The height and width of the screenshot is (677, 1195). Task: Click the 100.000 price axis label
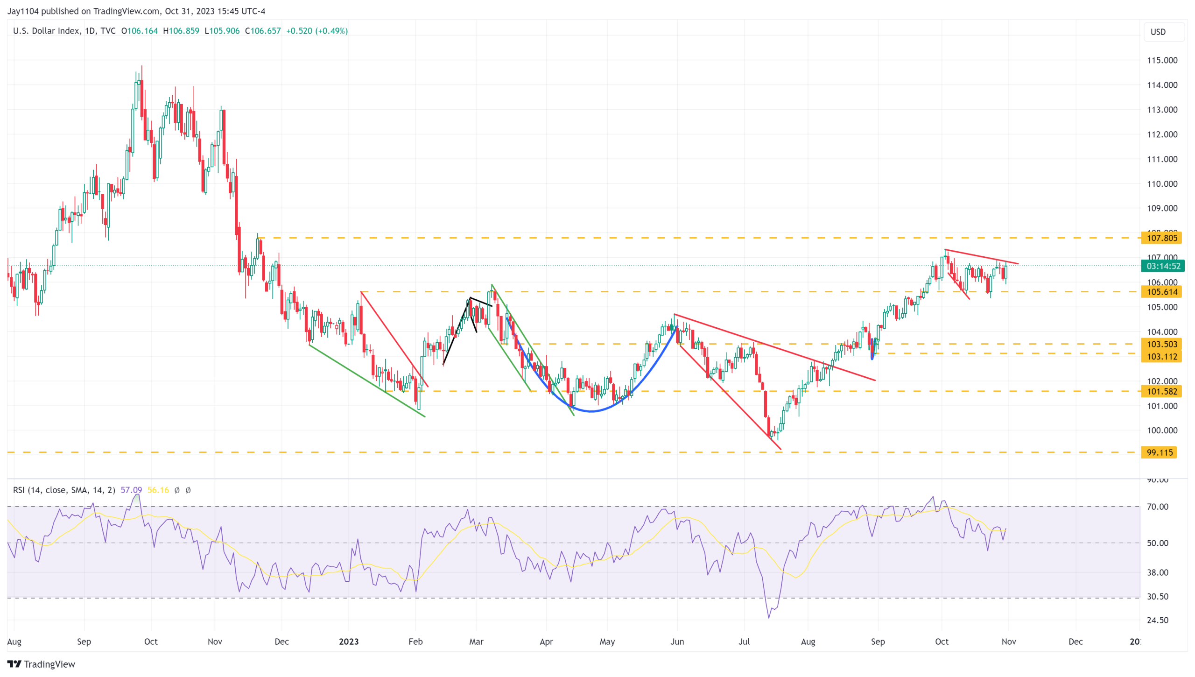tap(1162, 430)
